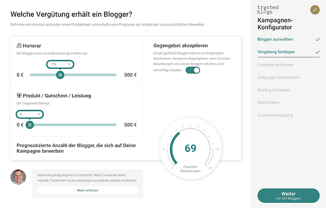Click the checkmark next to Vergütung festlegen

317,52
